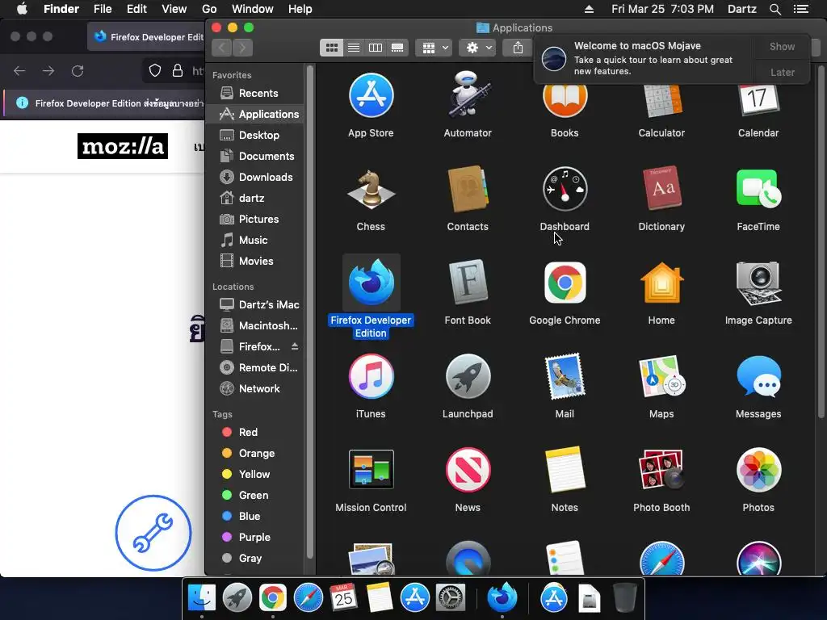Go forward in Finder window

point(242,48)
